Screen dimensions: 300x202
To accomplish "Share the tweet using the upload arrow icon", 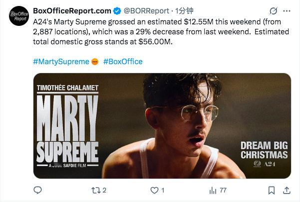I will coord(287,190).
